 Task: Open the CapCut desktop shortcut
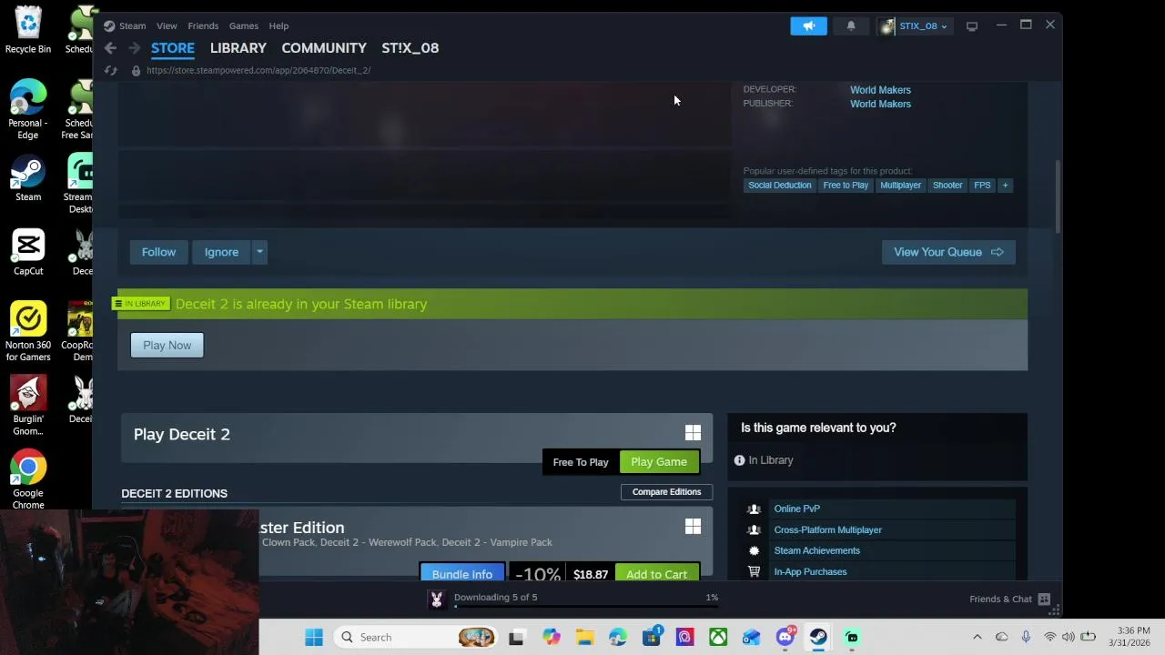[28, 253]
